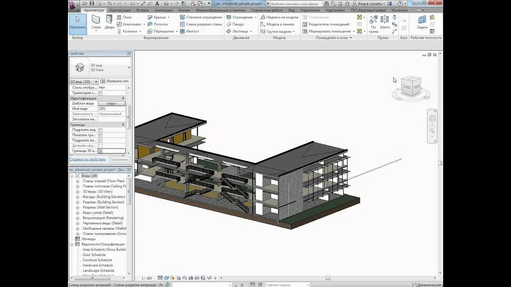Open the Лестница stair dropdown arrow
This screenshot has height=287, width=511.
click(x=251, y=31)
